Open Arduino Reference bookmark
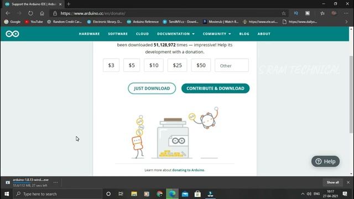This screenshot has width=354, height=199. pyautogui.click(x=143, y=22)
